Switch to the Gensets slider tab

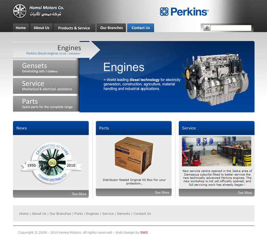(46, 68)
